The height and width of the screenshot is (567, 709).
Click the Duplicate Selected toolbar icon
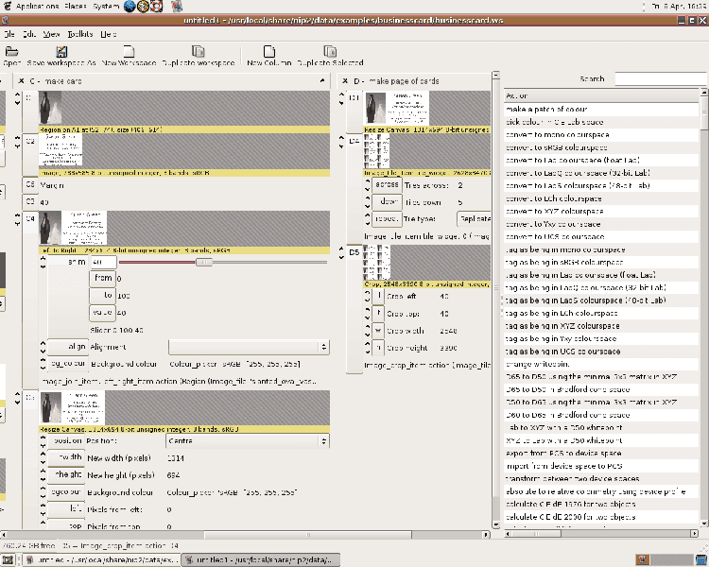tap(330, 51)
